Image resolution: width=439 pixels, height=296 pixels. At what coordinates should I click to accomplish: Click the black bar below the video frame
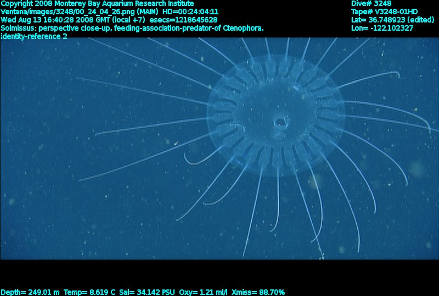tap(219, 273)
